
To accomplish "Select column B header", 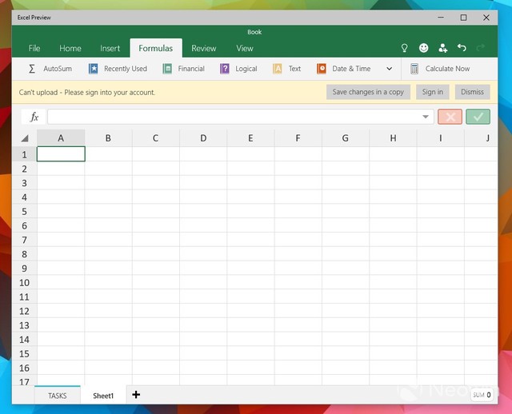I will [109, 138].
